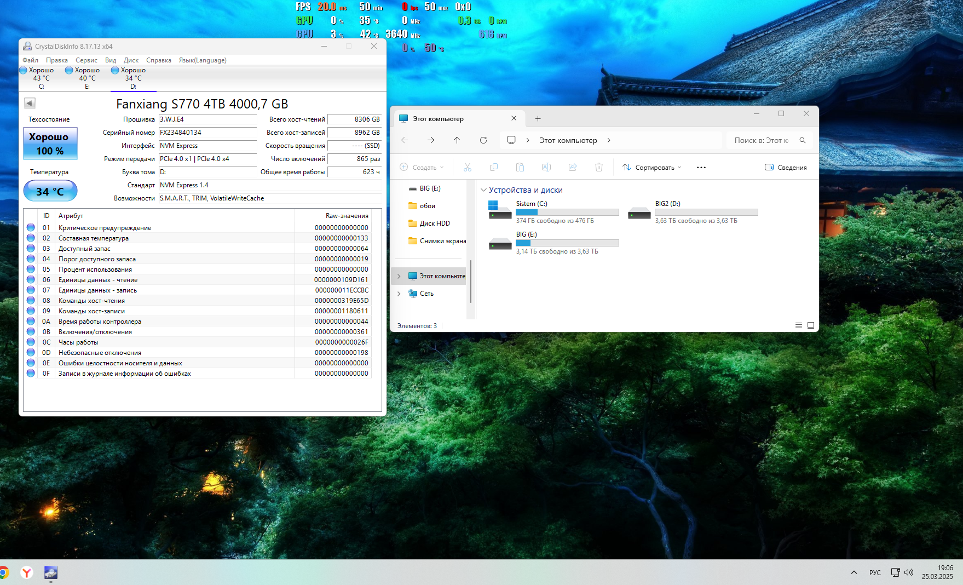Click the firmware field 3.W.J.E4
This screenshot has height=585, width=963.
coord(207,119)
